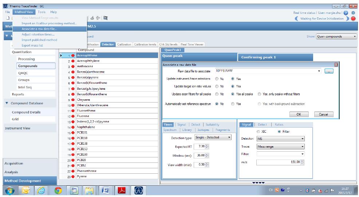Screen dimensions: 359x197
Task: Open settings via the gear icon
Action: 353,13
